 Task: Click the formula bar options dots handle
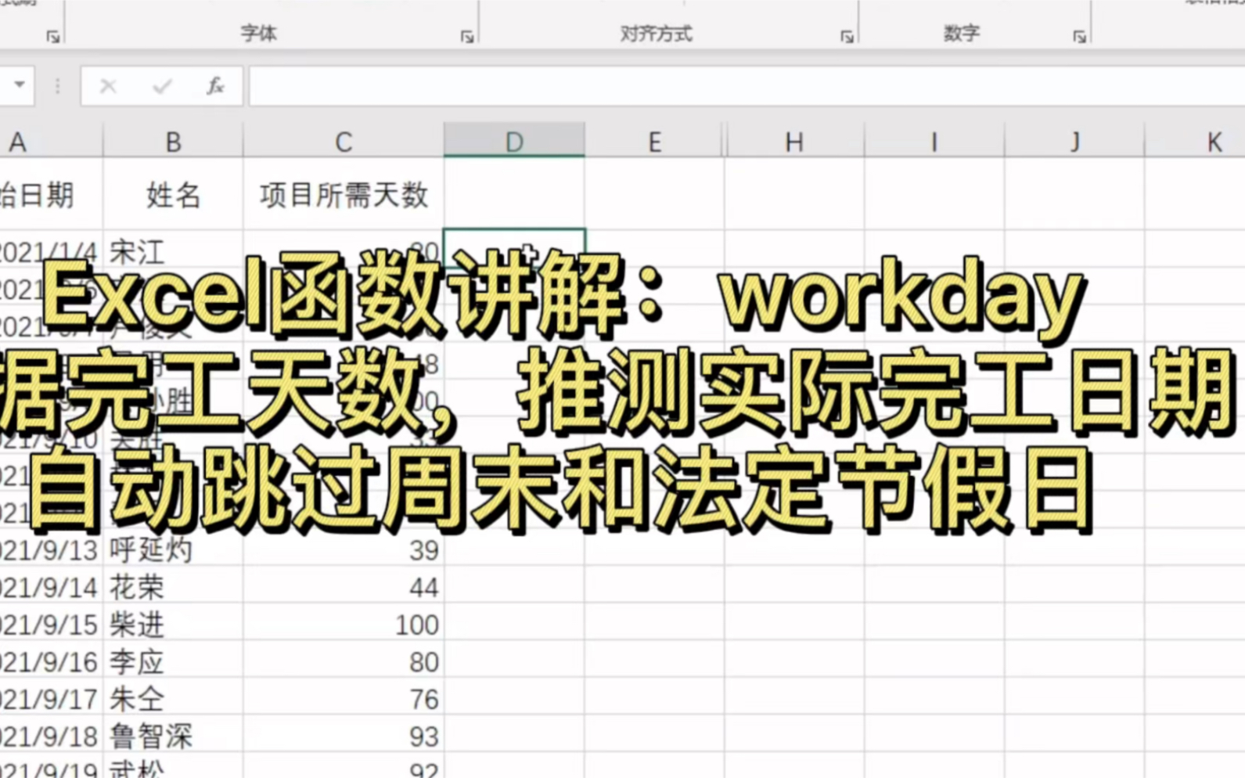[x=57, y=86]
